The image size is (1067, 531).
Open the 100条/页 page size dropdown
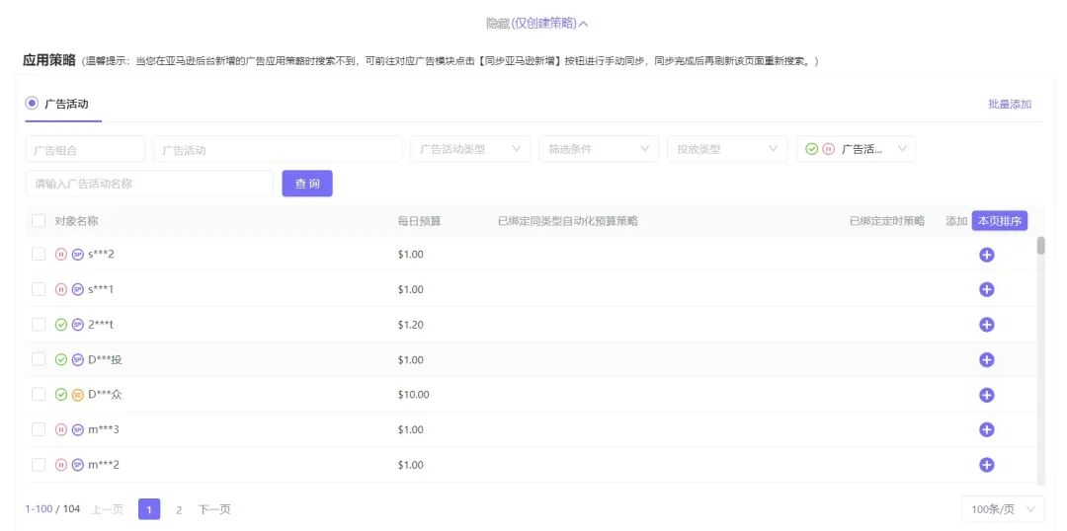tap(1003, 509)
